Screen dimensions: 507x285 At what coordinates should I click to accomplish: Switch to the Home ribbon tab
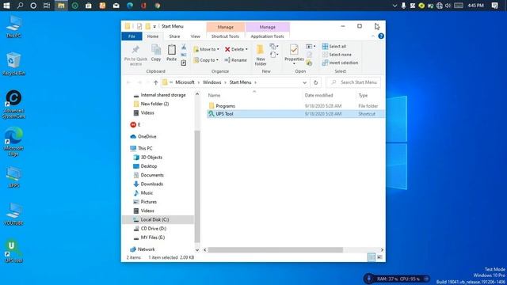[x=153, y=36]
